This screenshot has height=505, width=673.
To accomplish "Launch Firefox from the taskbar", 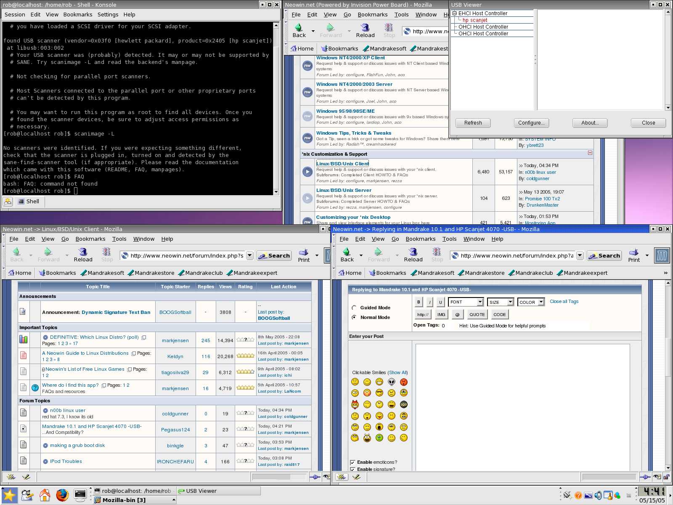I will (62, 495).
